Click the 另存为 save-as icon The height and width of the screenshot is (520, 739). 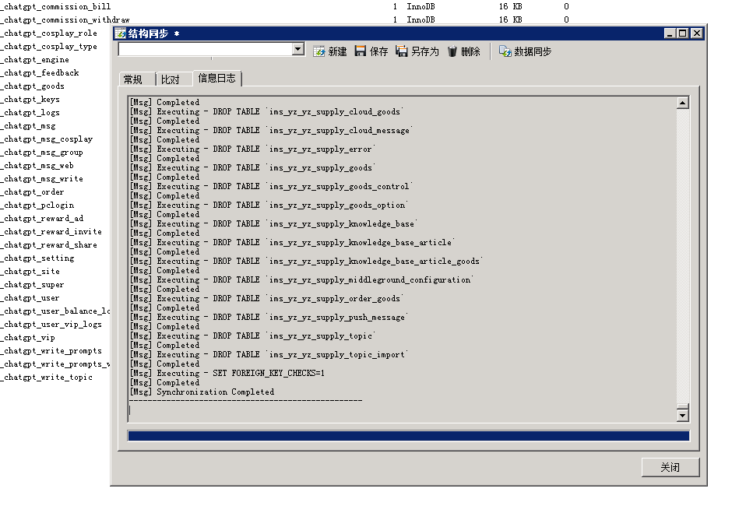coord(399,49)
